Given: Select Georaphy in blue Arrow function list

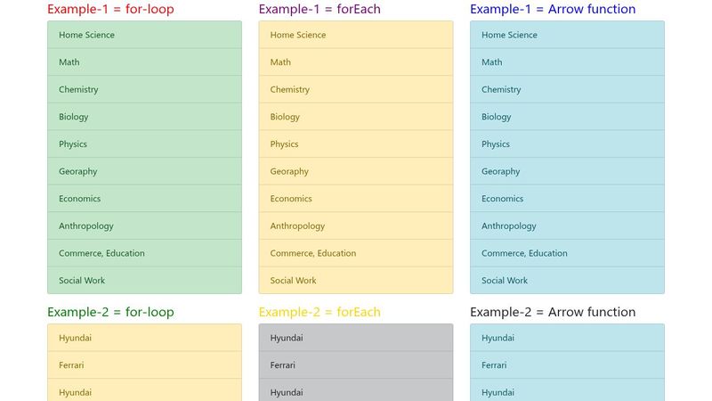Looking at the screenshot, I should click(x=501, y=172).
